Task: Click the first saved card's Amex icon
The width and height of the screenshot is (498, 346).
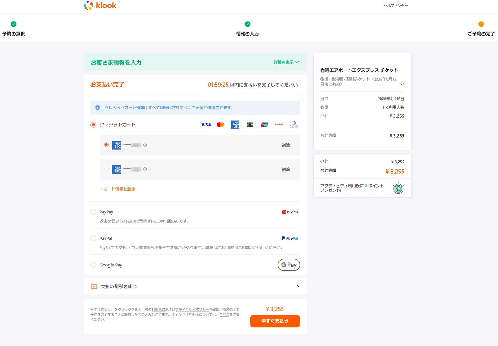Action: click(x=117, y=145)
